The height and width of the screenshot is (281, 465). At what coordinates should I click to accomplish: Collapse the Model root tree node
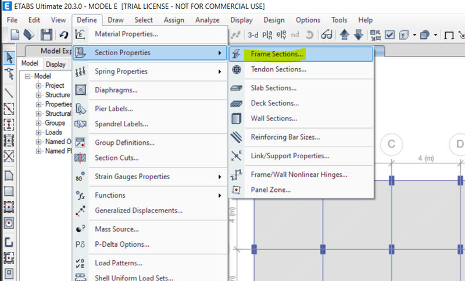[x=27, y=76]
